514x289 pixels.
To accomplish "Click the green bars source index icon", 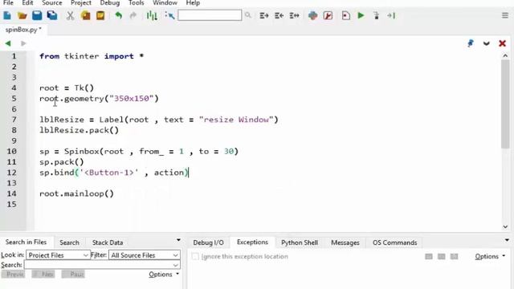I will tap(152, 15).
